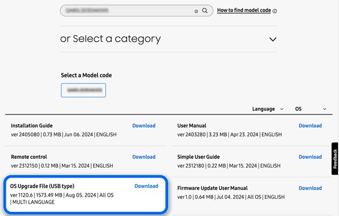Click the Firmware Update User Manual title
The height and width of the screenshot is (216, 339).
(x=212, y=188)
